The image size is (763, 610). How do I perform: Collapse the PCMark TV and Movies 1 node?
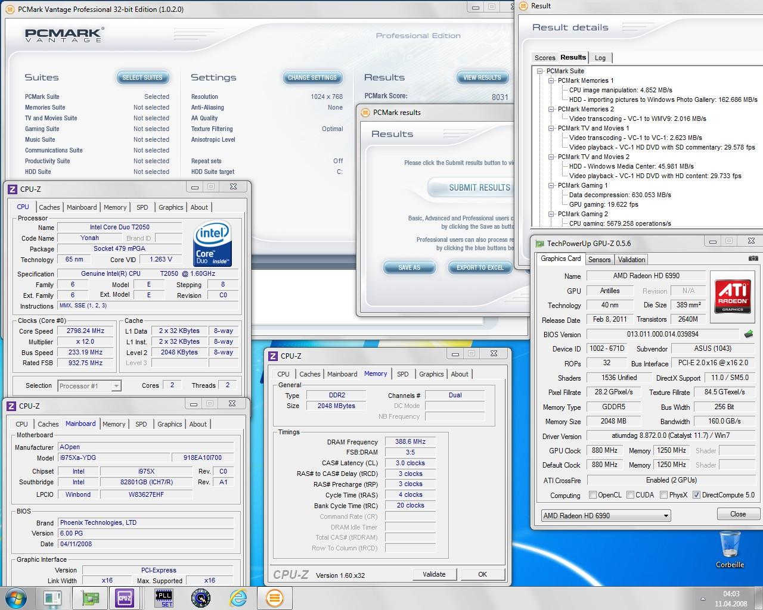point(551,128)
